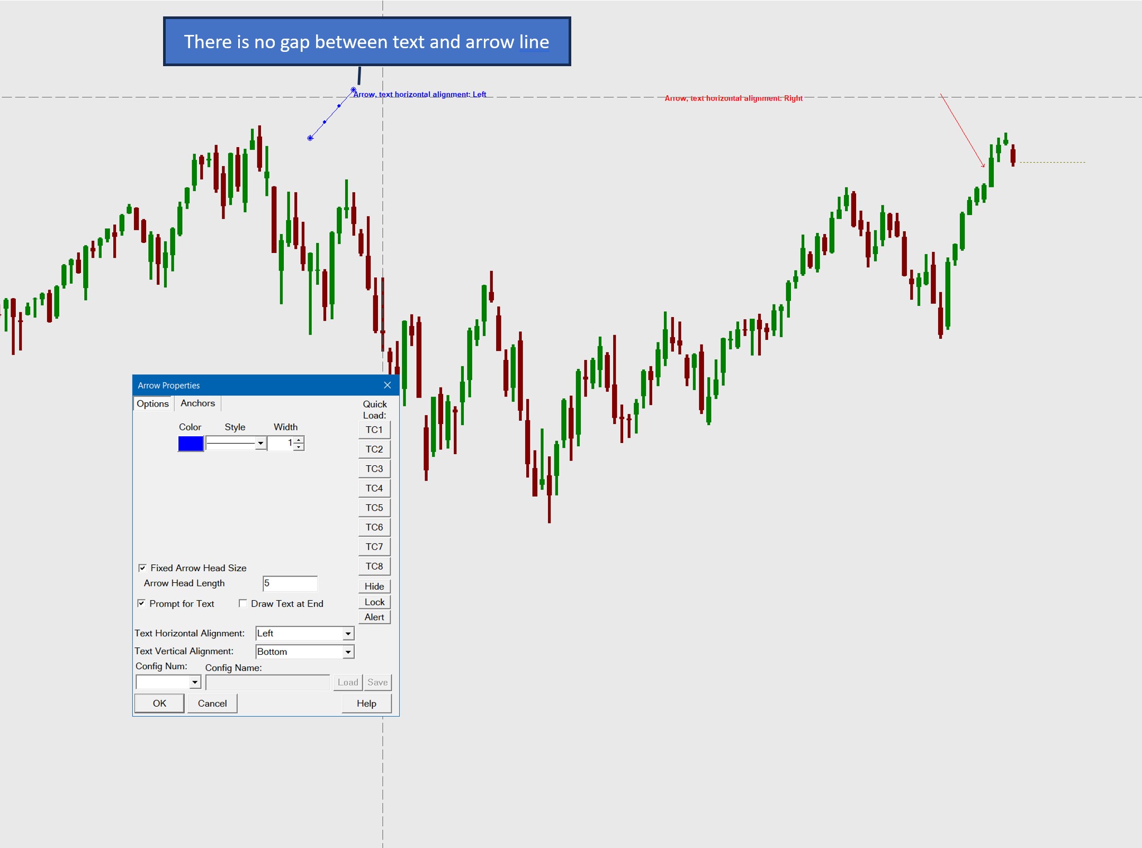Click the TC1 quick load button
Image resolution: width=1142 pixels, height=848 pixels.
[374, 430]
